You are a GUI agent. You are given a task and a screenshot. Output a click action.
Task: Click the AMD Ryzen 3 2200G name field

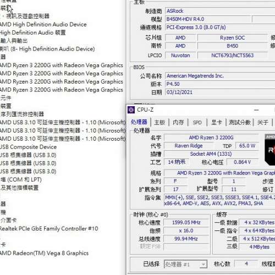coord(211,137)
